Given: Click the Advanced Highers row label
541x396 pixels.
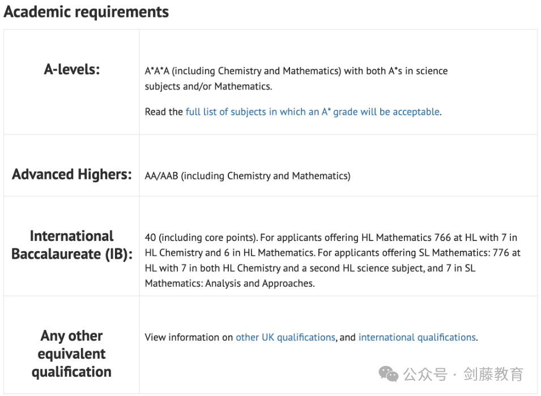Looking at the screenshot, I should (72, 174).
